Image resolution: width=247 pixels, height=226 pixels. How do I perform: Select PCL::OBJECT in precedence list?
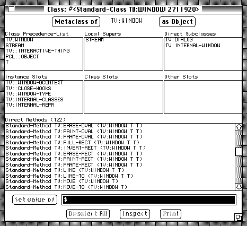22,57
